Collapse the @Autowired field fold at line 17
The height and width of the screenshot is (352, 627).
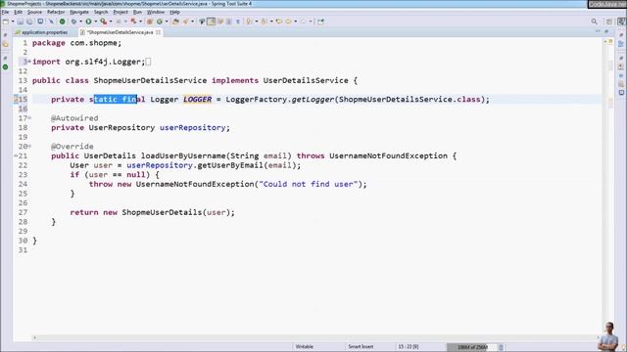click(x=29, y=117)
